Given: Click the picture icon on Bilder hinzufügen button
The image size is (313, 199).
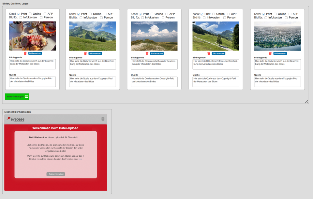Looking at the screenshot, I should pos(27,96).
